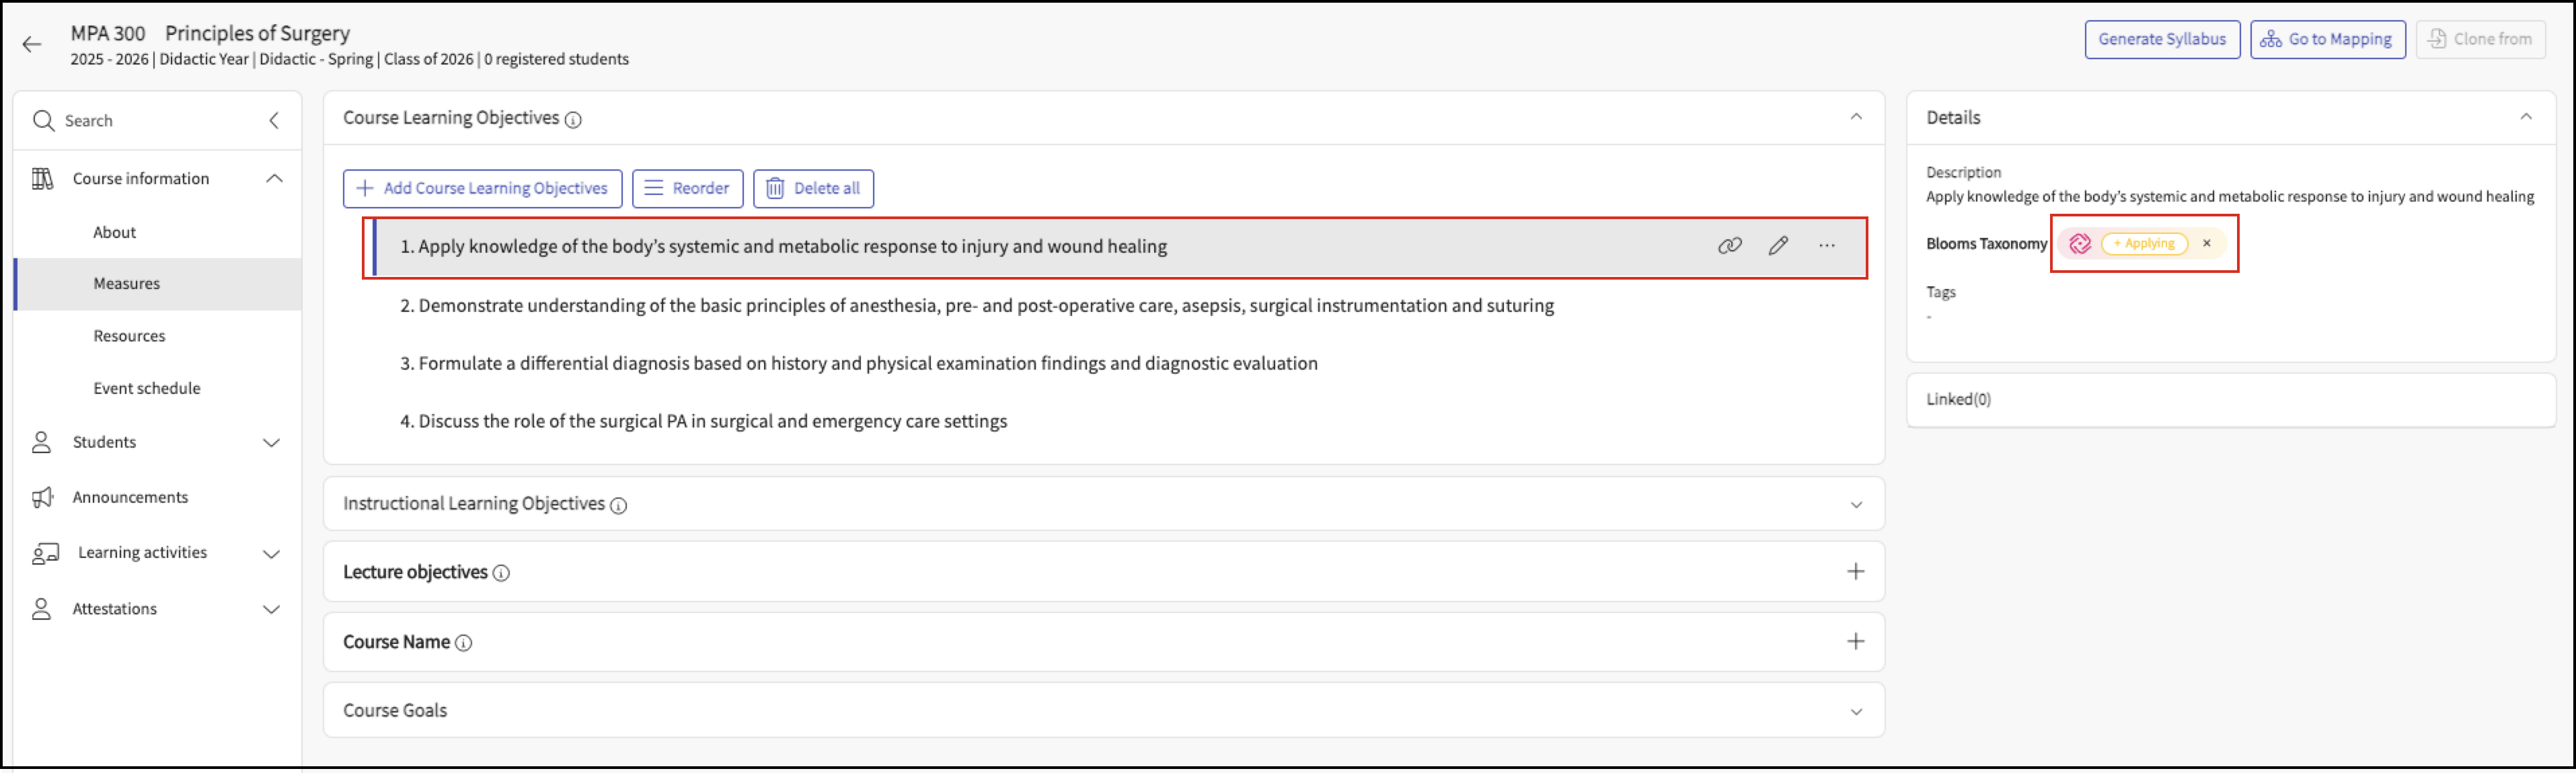Click the info icon beside Course Name
This screenshot has height=773, width=2576.
click(463, 643)
